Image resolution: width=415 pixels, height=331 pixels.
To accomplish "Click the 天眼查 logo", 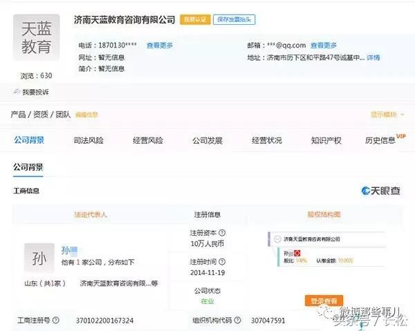I will click(x=380, y=191).
